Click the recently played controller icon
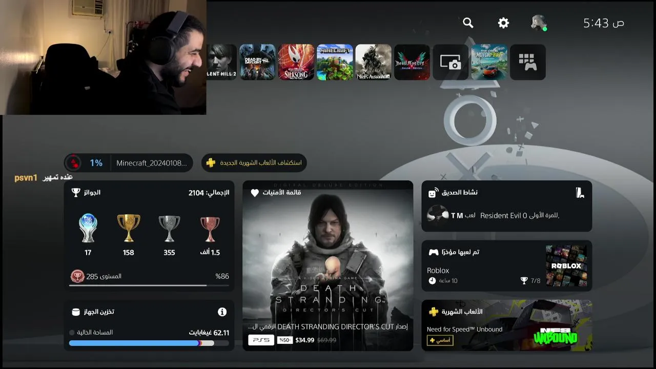The width and height of the screenshot is (656, 369). 434,252
